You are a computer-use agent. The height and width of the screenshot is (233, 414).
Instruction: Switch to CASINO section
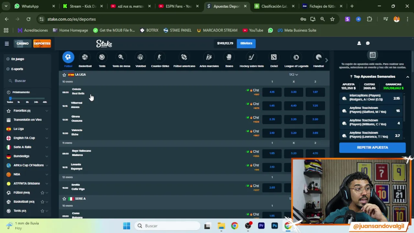pyautogui.click(x=22, y=43)
